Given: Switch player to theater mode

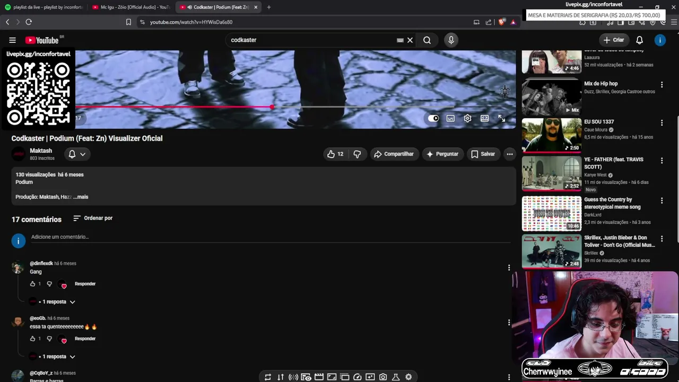Looking at the screenshot, I should tap(484, 118).
